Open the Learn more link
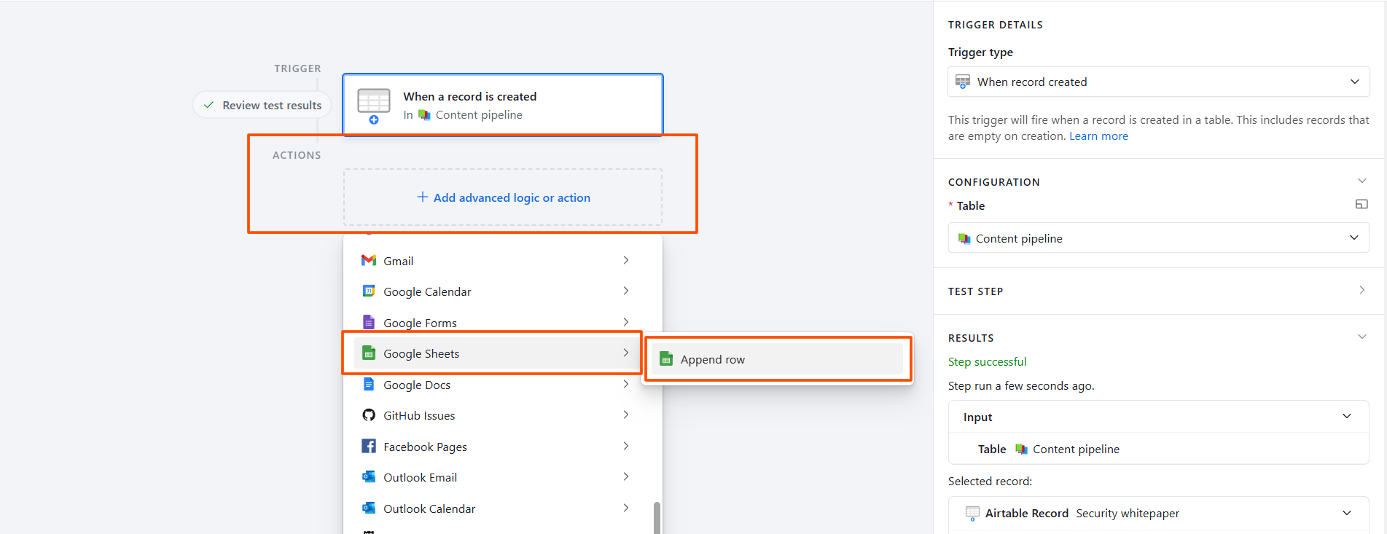This screenshot has height=534, width=1387. click(x=1098, y=136)
